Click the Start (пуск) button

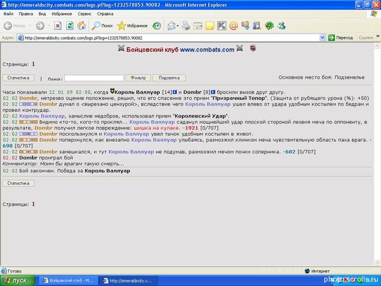(x=18, y=280)
